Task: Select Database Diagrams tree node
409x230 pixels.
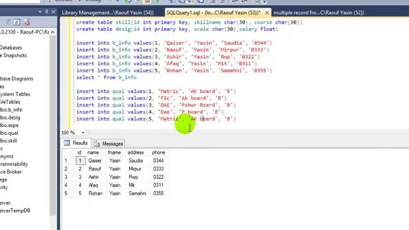Action: click(x=17, y=79)
